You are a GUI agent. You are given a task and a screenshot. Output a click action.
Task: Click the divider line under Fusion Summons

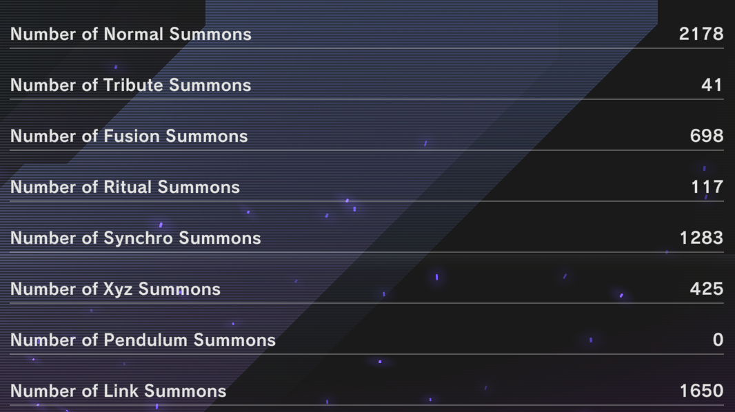click(367, 150)
